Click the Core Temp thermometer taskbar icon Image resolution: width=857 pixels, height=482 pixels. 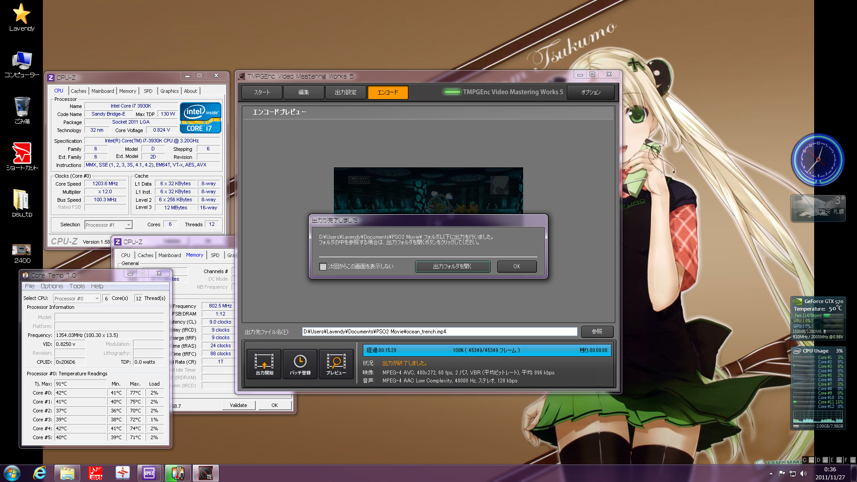click(177, 473)
